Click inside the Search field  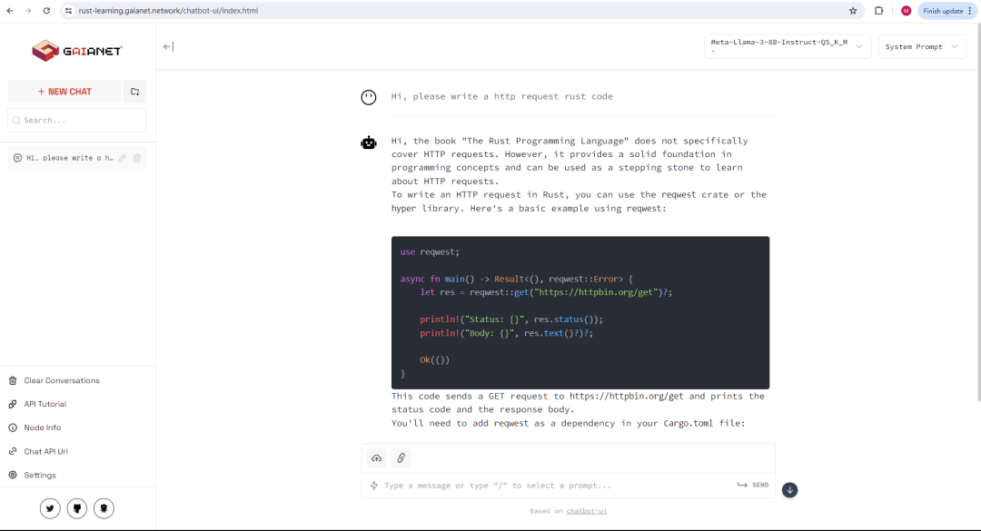[76, 120]
